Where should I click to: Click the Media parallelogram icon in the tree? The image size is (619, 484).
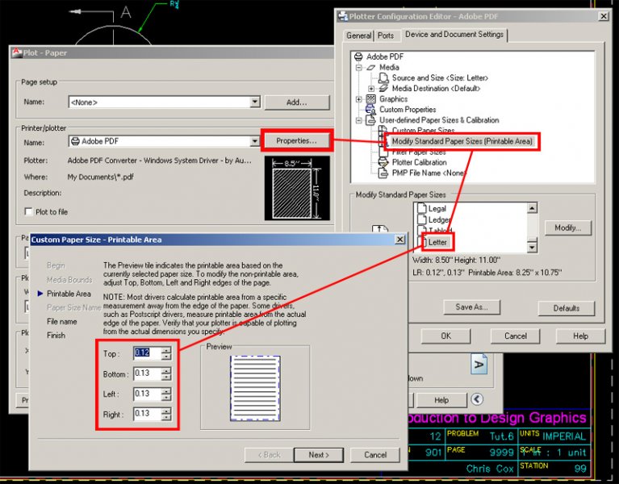click(x=370, y=68)
